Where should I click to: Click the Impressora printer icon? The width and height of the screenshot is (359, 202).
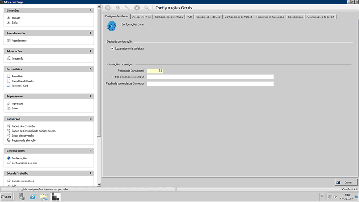pos(9,103)
